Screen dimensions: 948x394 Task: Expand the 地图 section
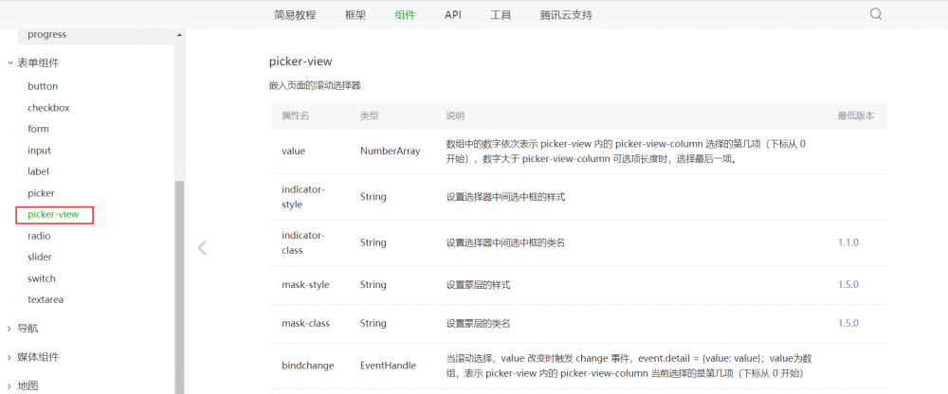27,385
